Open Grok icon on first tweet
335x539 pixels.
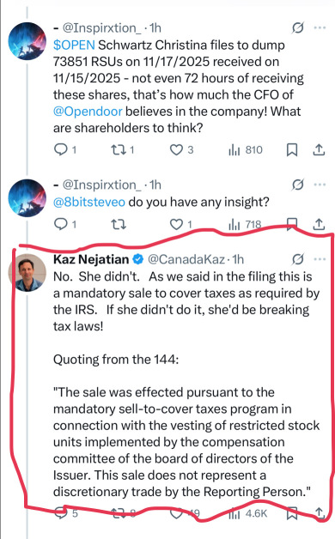[297, 27]
